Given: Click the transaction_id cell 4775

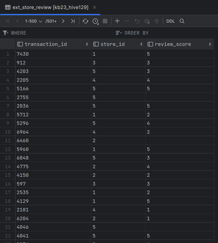Looking at the screenshot, I should [53, 167].
